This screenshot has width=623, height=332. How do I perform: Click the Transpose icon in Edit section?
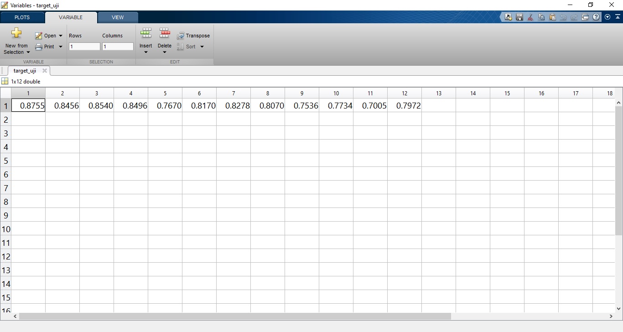point(181,36)
